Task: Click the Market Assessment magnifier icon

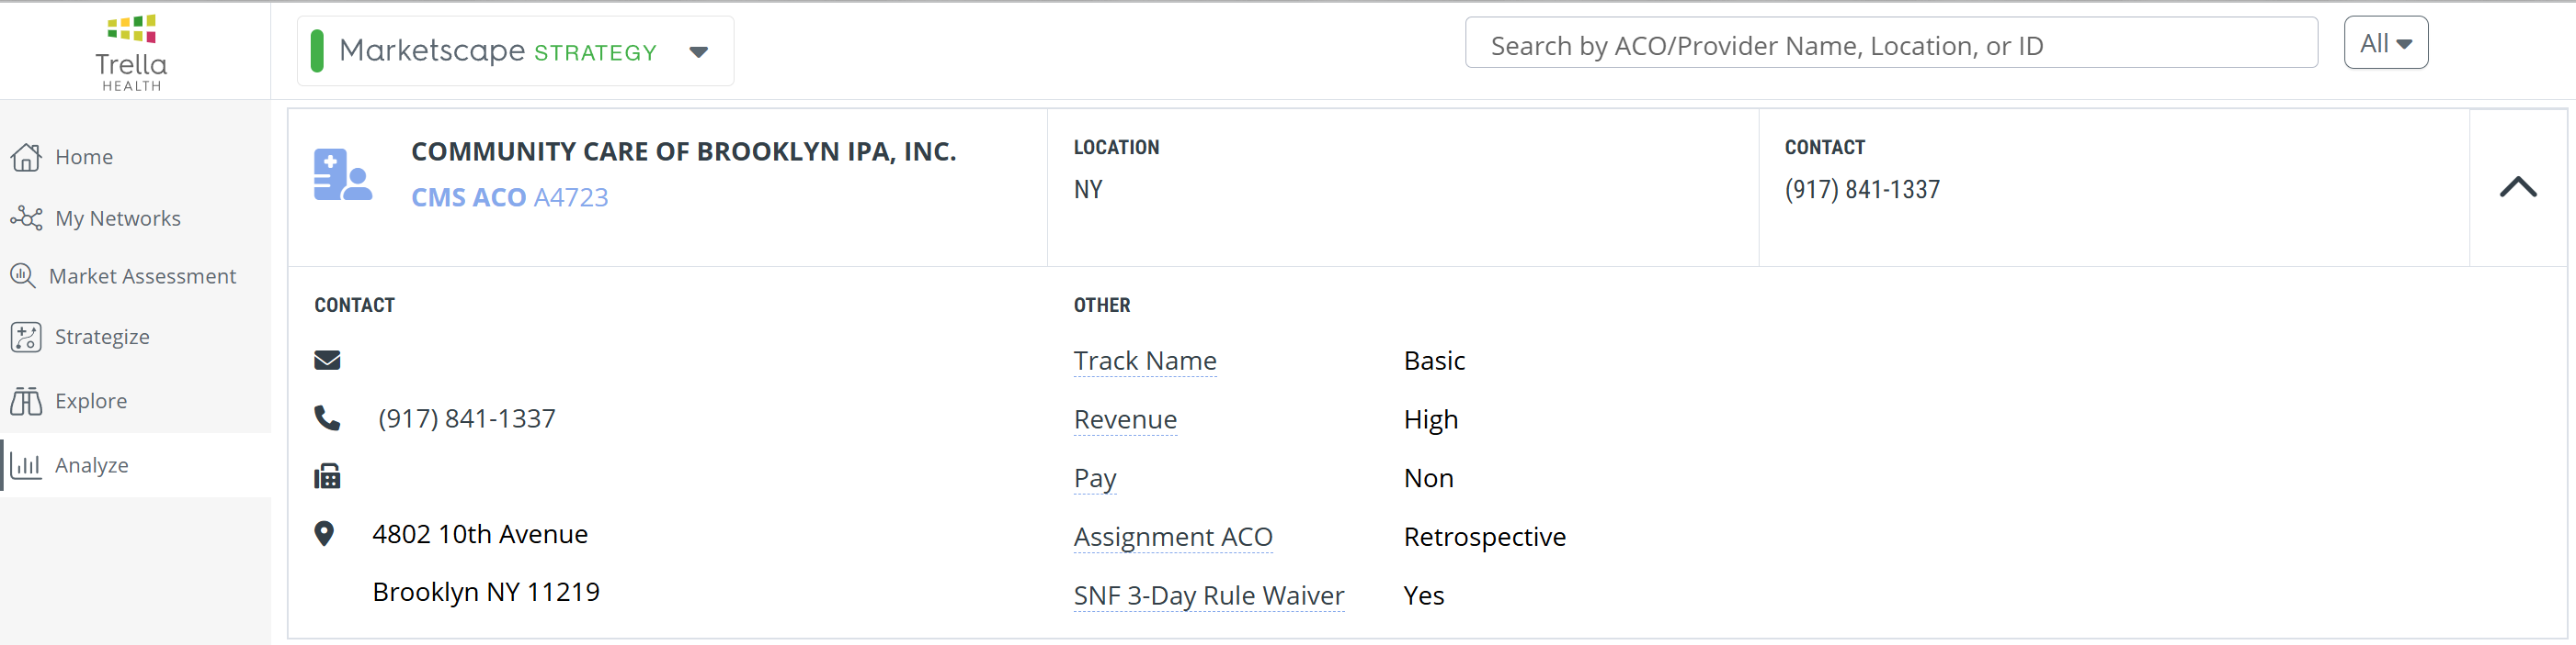Action: (23, 275)
